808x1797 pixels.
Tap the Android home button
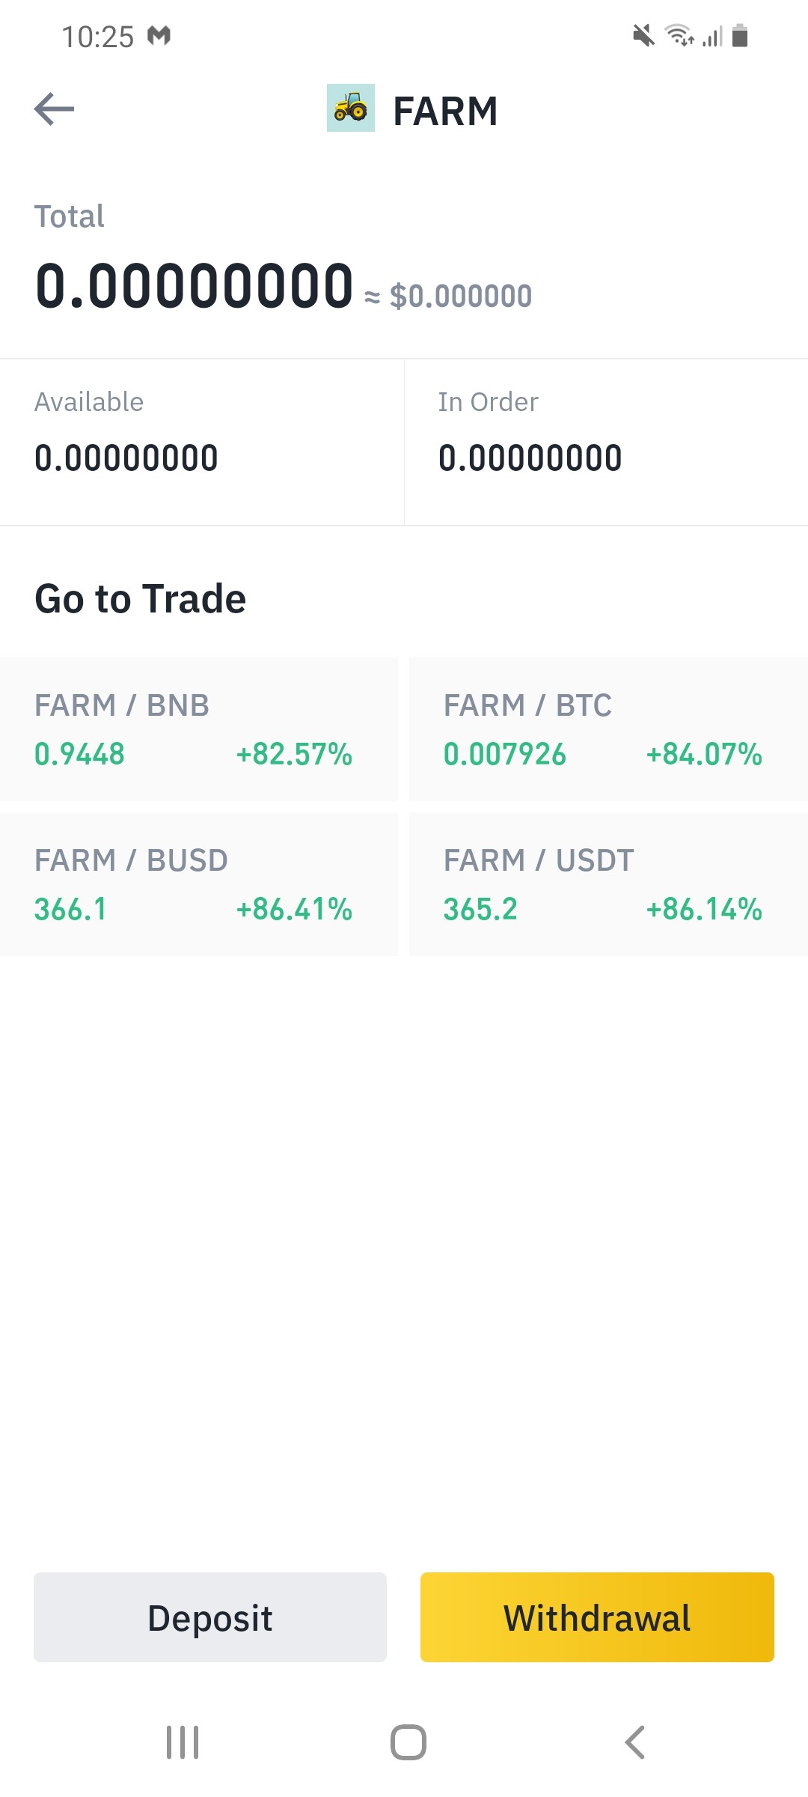(408, 1742)
